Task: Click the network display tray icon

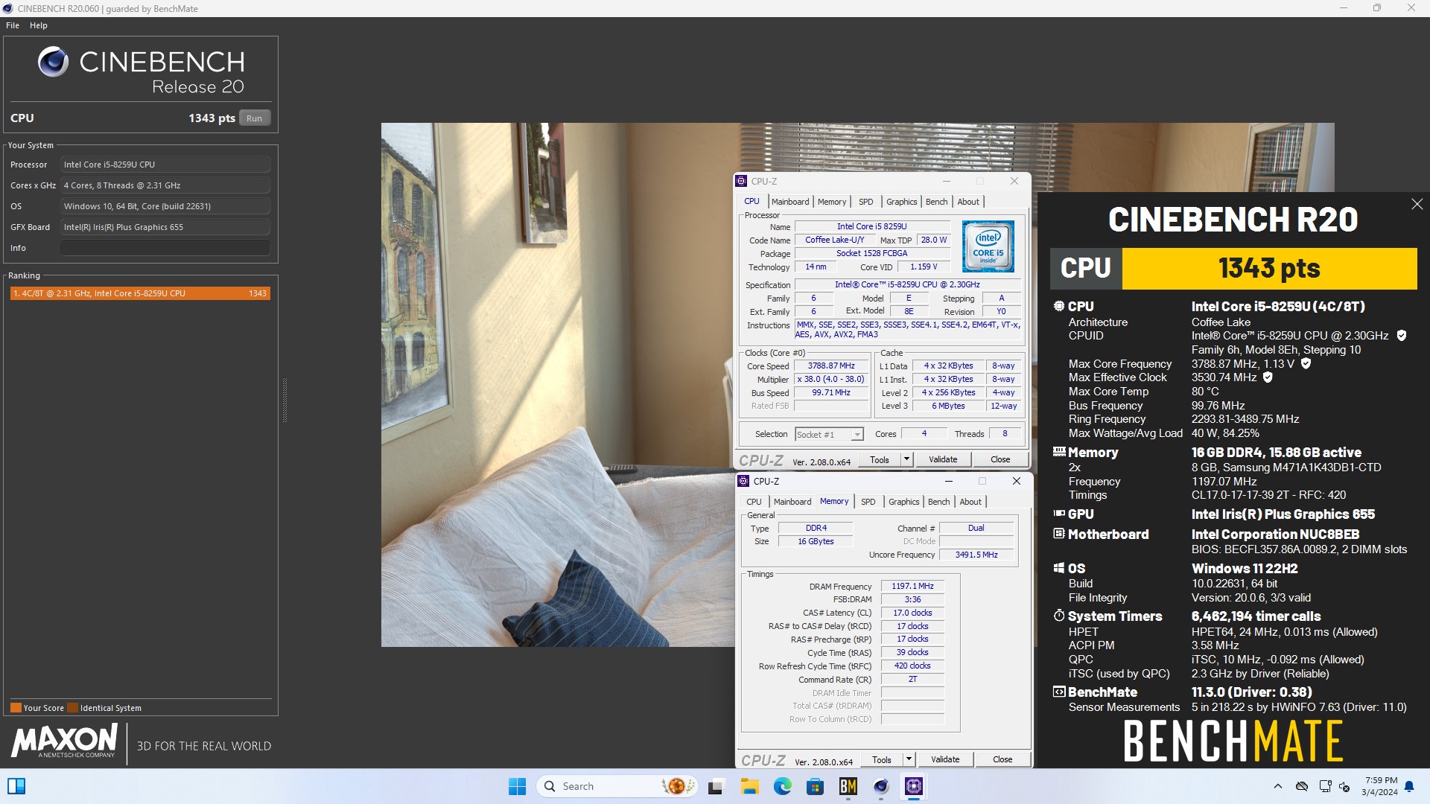Action: coord(1325,786)
